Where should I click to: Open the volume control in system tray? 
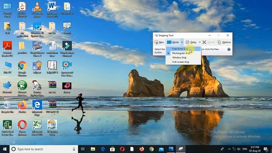(239, 149)
